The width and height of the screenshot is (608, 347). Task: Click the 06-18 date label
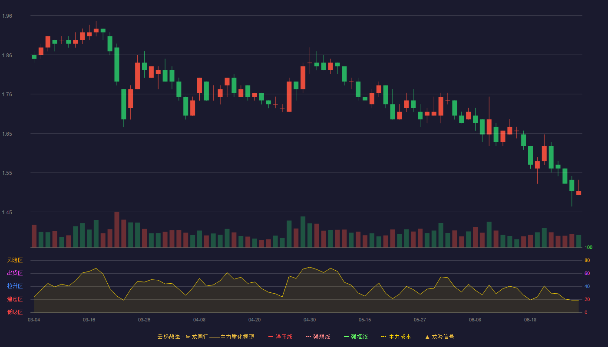530,320
